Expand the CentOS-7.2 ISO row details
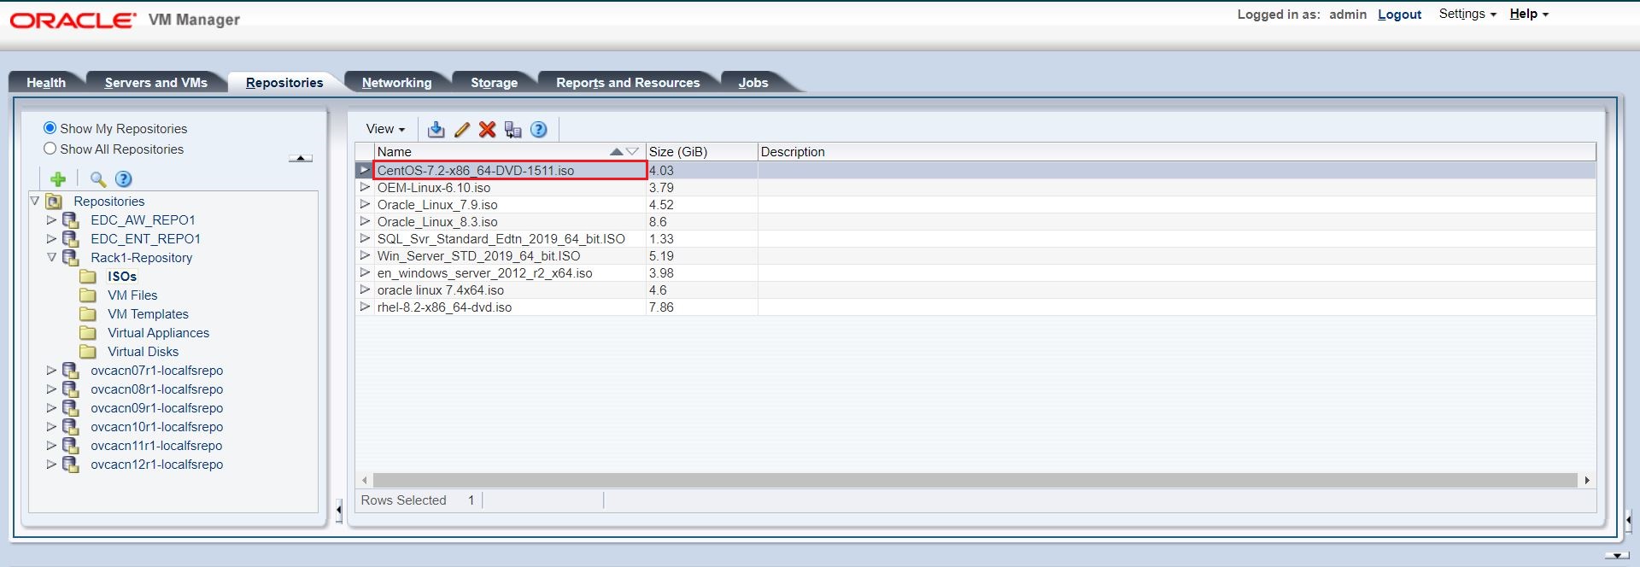This screenshot has width=1640, height=567. pos(365,170)
